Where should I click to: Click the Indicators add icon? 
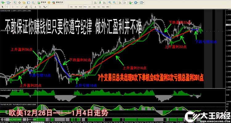pyautogui.click(x=130, y=2)
